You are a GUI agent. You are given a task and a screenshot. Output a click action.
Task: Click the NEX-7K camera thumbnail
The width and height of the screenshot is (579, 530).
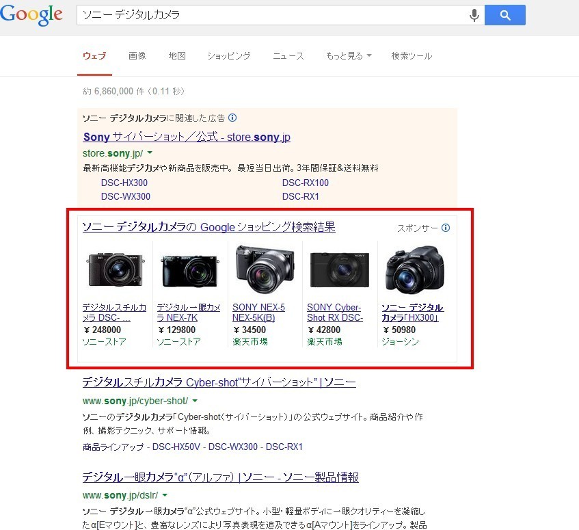[x=190, y=271]
